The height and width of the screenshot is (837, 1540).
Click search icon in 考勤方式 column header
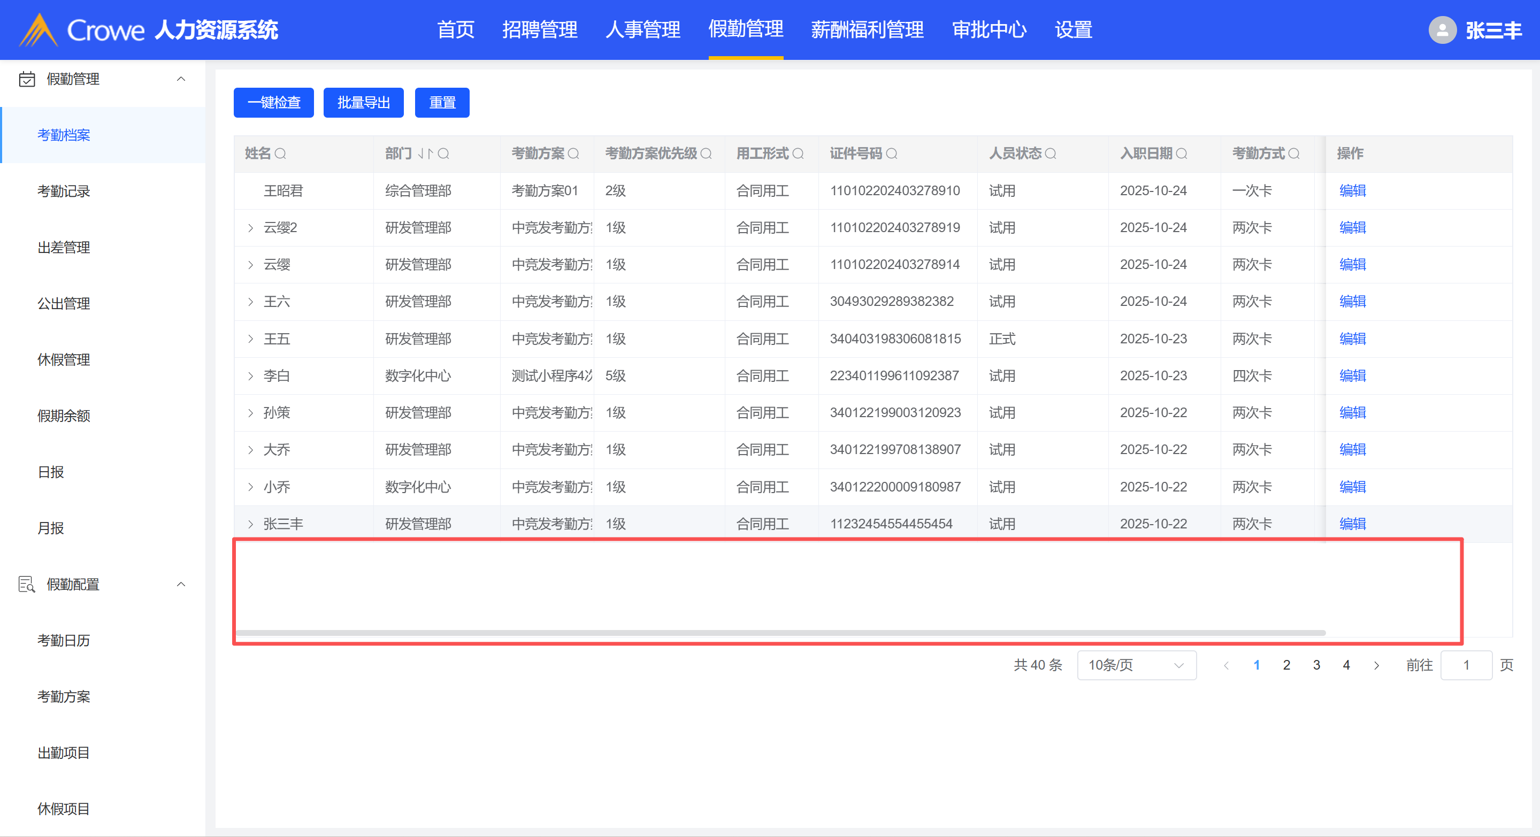click(1294, 153)
